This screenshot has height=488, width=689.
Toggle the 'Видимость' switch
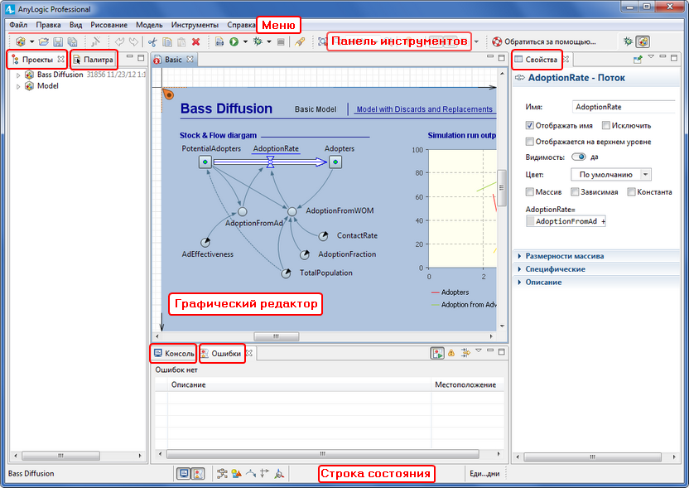coord(578,157)
